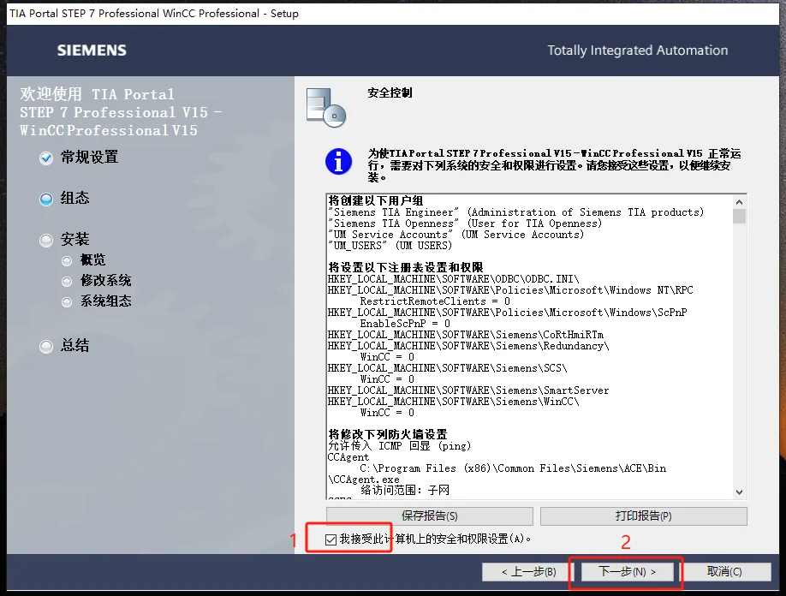The image size is (786, 596).
Task: Click the "UM Service Accounts" line
Action: (456, 234)
